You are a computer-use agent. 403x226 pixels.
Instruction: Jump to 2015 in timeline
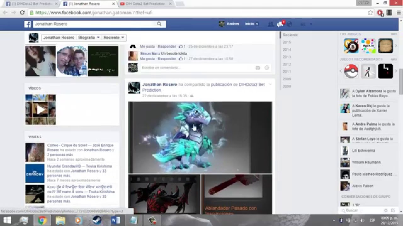pyautogui.click(x=287, y=42)
